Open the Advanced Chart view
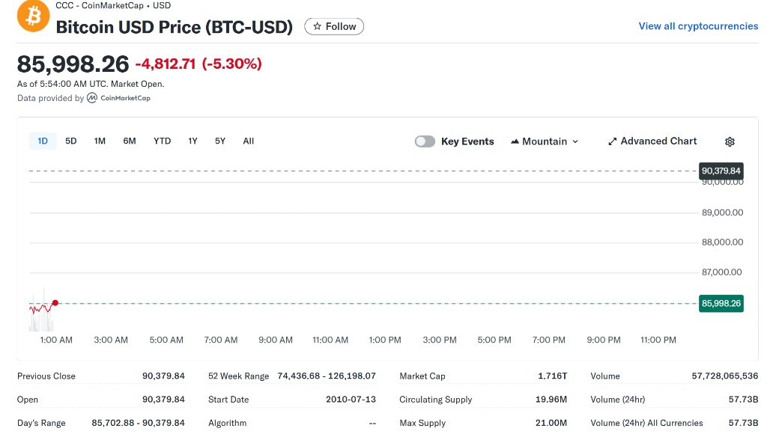 point(652,141)
